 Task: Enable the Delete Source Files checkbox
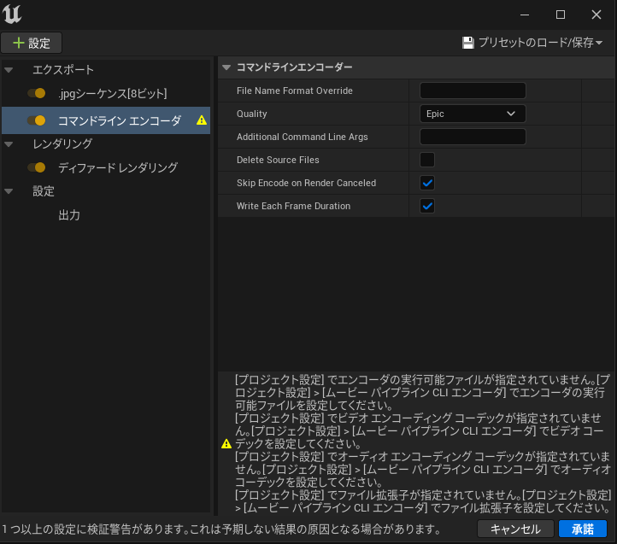[x=427, y=160]
